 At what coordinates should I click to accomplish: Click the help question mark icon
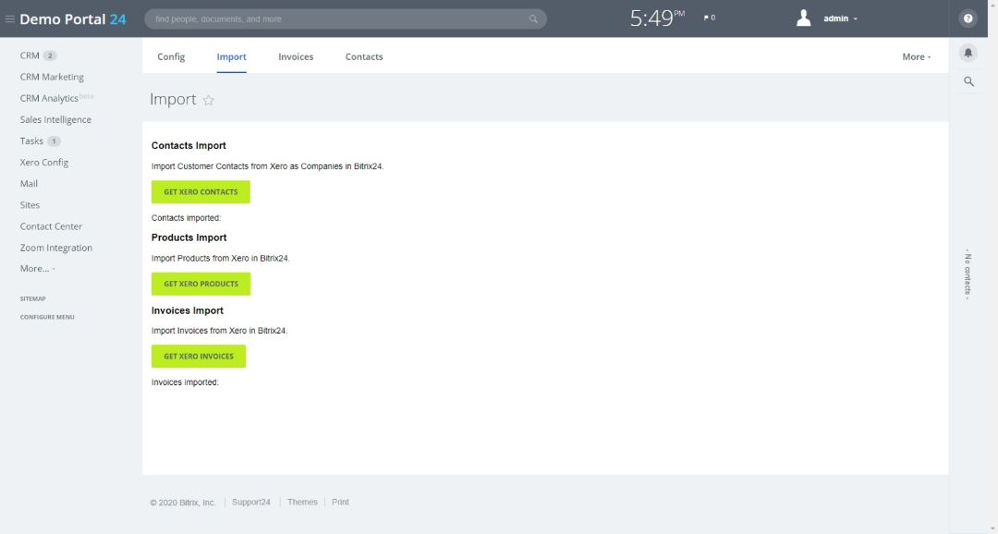[x=968, y=18]
